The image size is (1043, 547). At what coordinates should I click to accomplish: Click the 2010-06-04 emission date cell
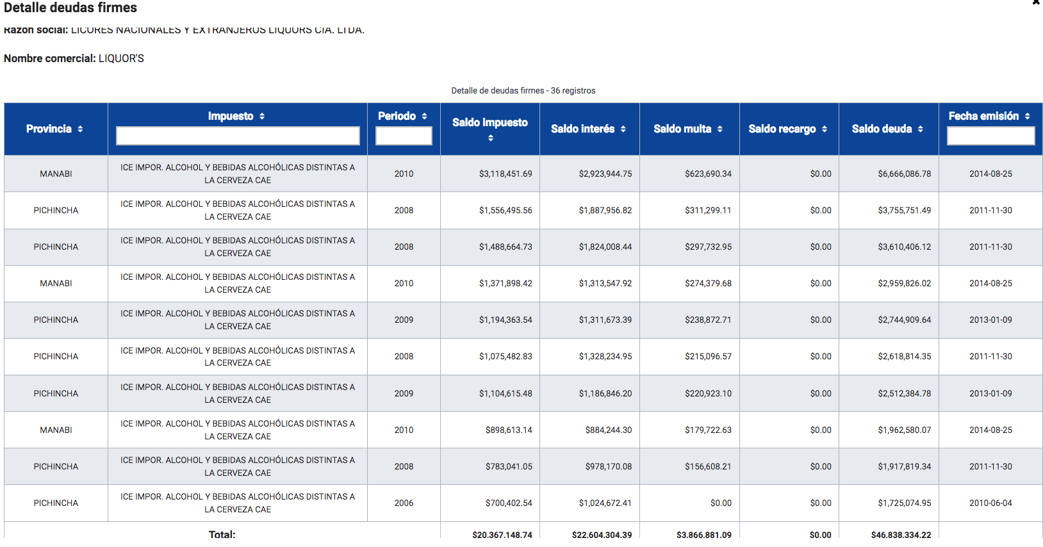[990, 503]
